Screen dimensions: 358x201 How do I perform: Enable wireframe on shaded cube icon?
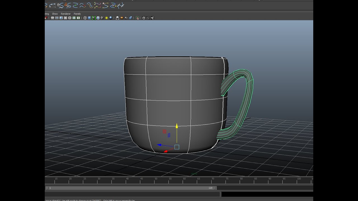[98, 18]
